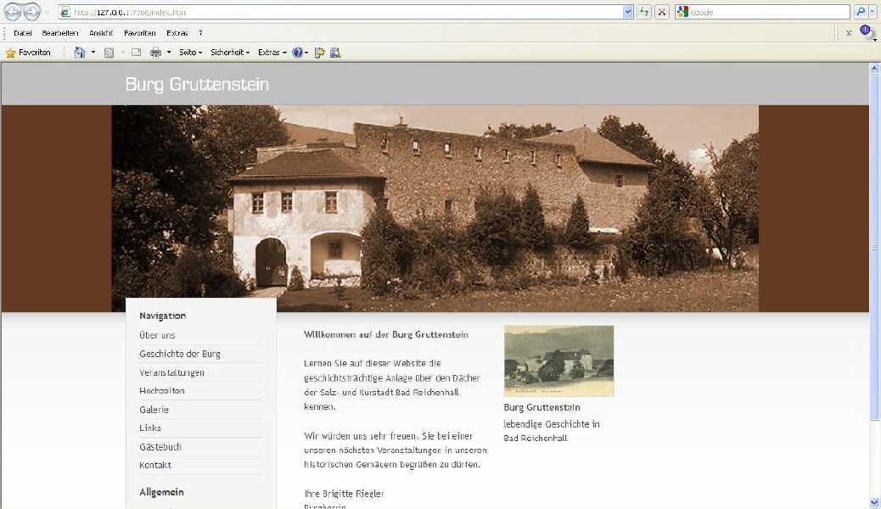The image size is (881, 509).
Task: Click the read mail envelope icon
Action: (136, 53)
